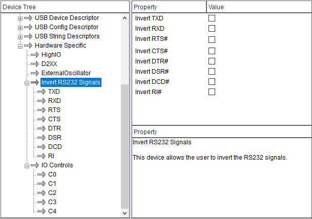
Task: Click the arrow icon next to C0
Action: pos(41,174)
